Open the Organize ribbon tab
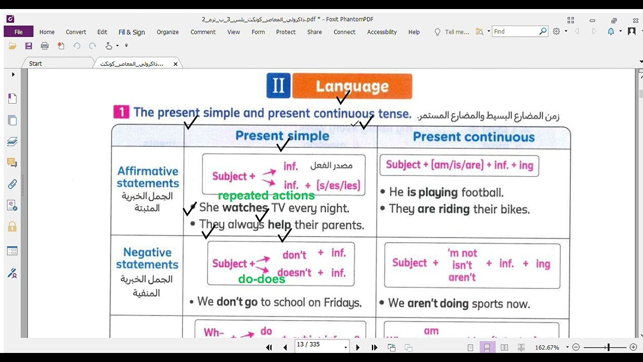The width and height of the screenshot is (643, 362). [168, 32]
